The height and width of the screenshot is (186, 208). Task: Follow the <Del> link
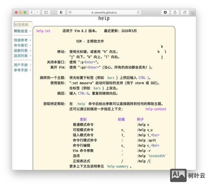pos(155,146)
